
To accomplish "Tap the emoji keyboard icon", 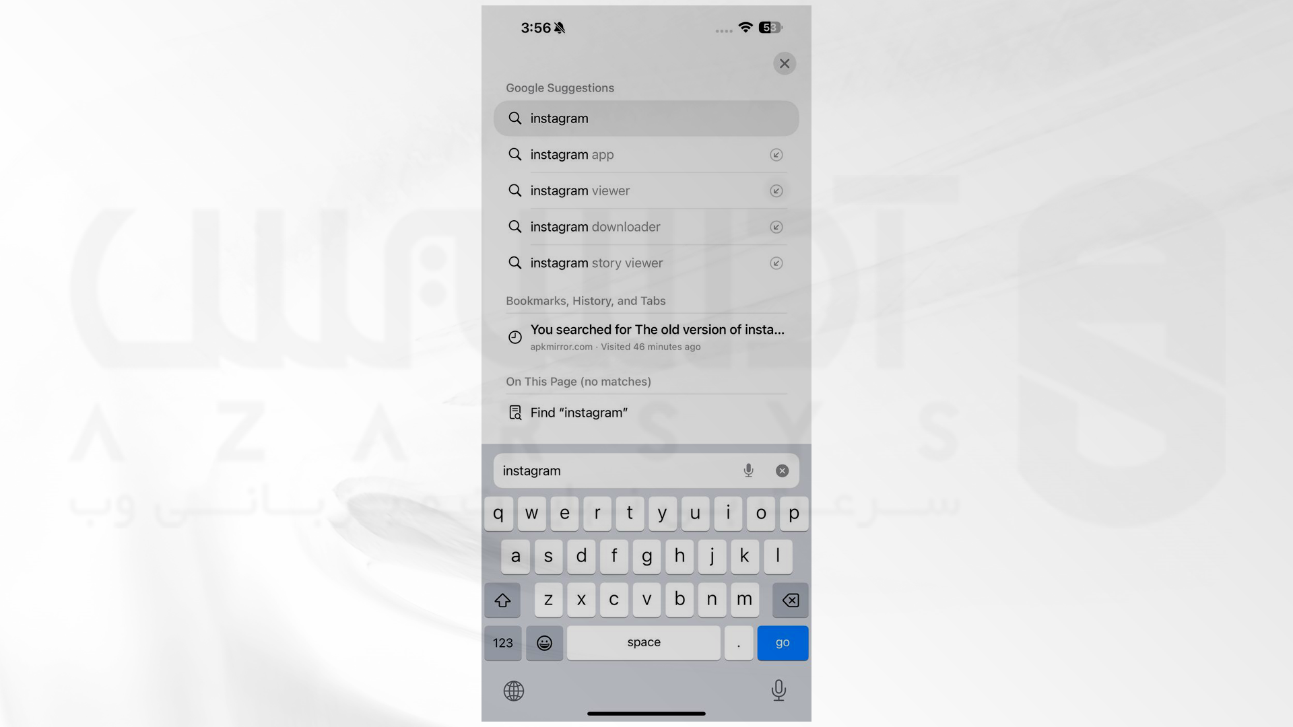I will [543, 643].
